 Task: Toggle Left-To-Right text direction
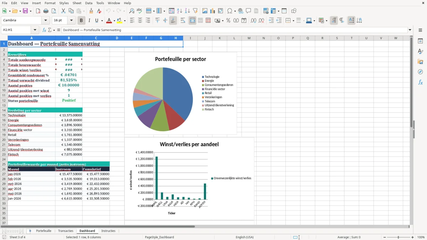pyautogui.click(x=334, y=21)
